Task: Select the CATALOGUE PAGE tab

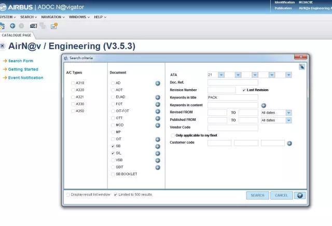Action: coord(17,35)
